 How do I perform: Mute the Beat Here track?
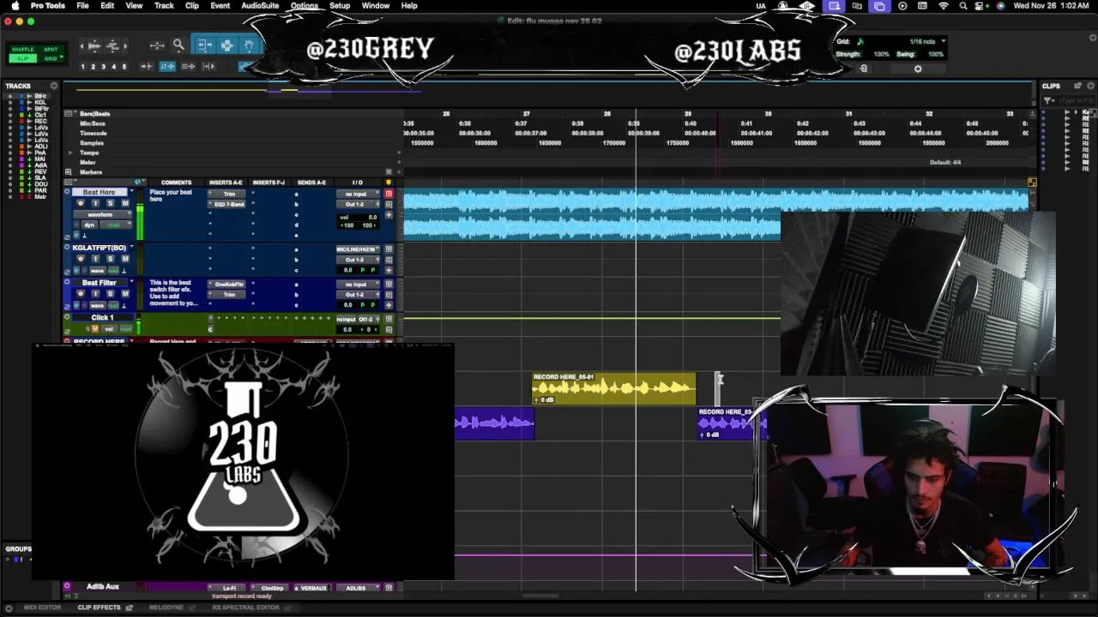(124, 203)
